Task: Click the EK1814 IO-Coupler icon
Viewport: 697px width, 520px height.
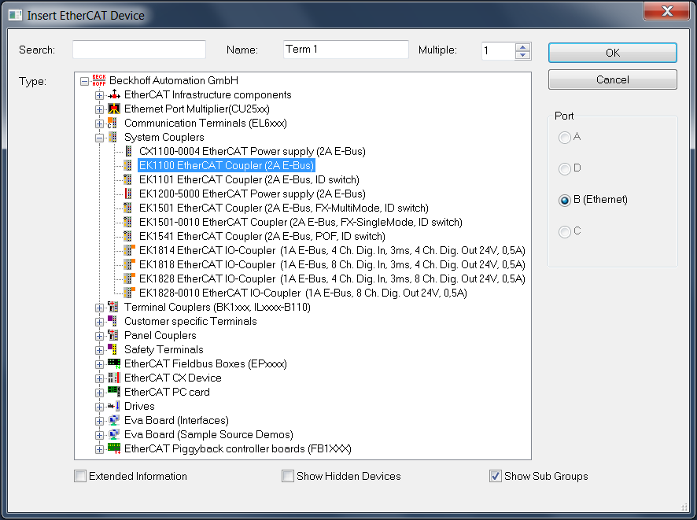Action: 129,251
